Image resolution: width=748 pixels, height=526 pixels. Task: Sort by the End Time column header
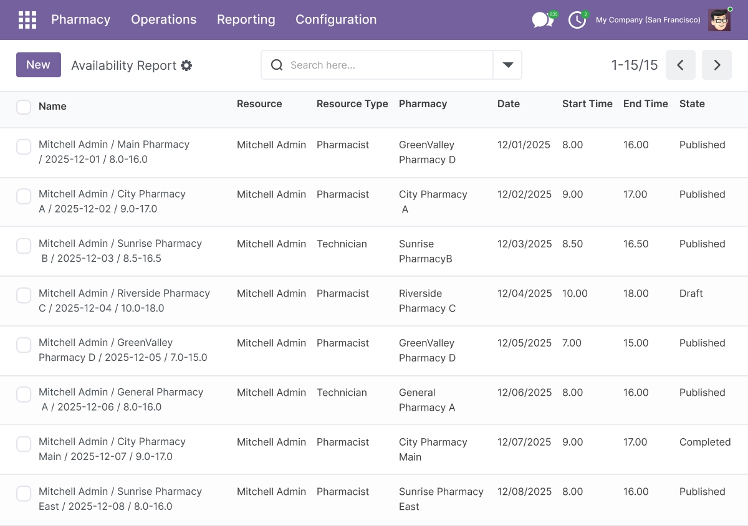click(x=646, y=104)
